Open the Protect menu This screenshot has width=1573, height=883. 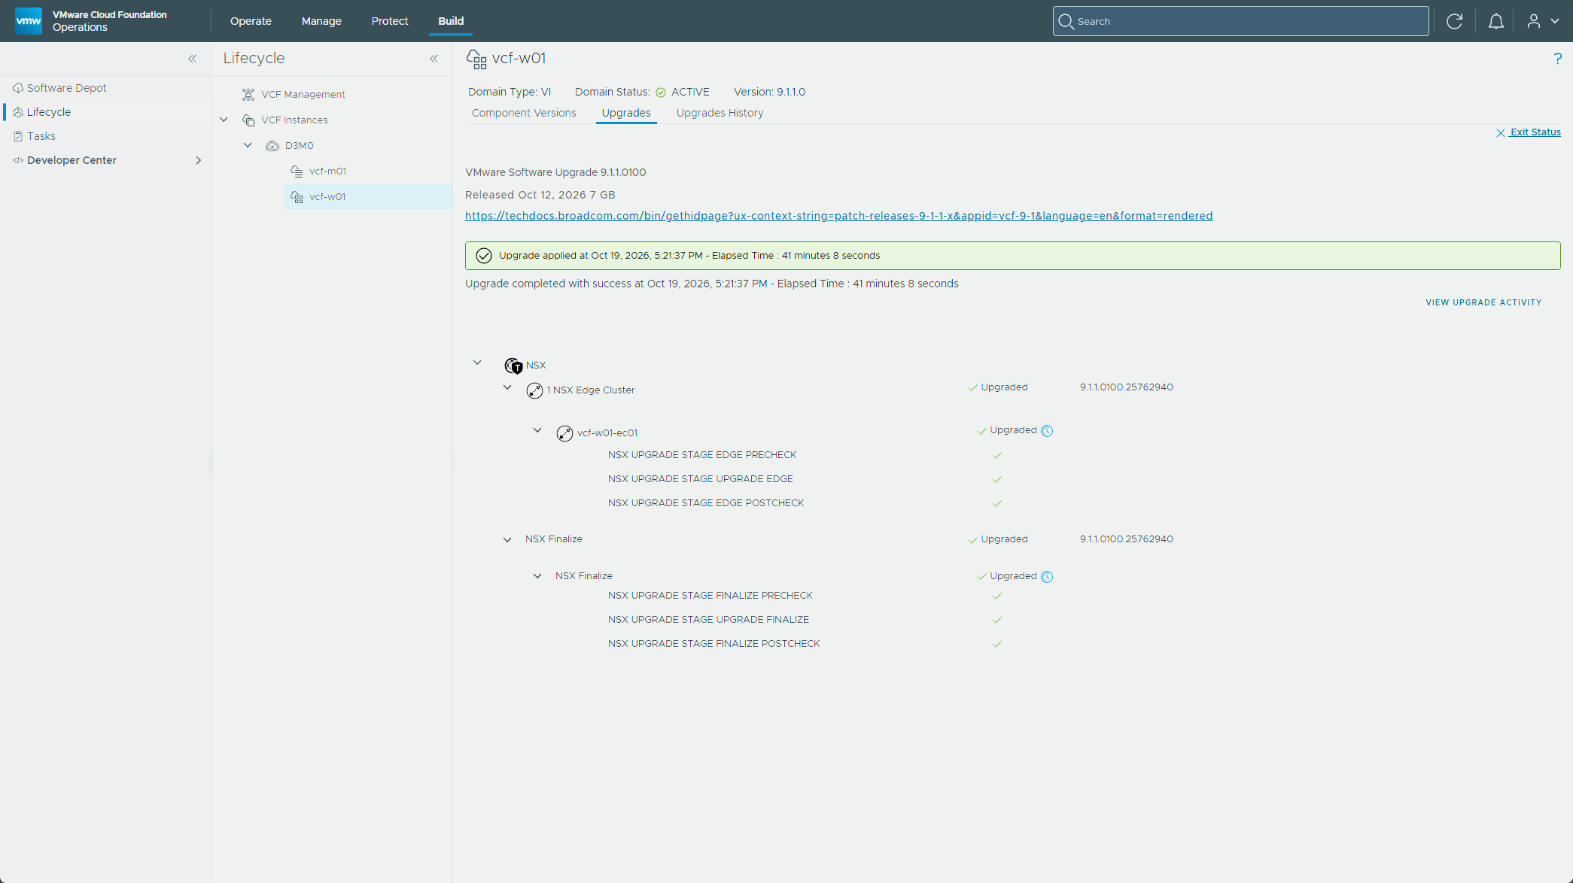390,21
